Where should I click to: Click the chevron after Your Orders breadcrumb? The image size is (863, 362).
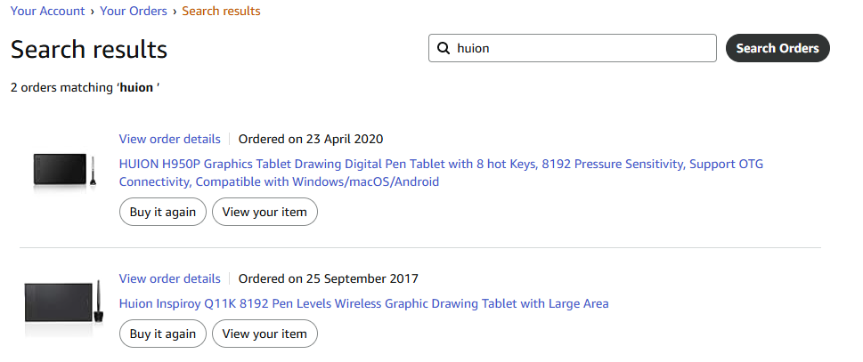pyautogui.click(x=175, y=12)
